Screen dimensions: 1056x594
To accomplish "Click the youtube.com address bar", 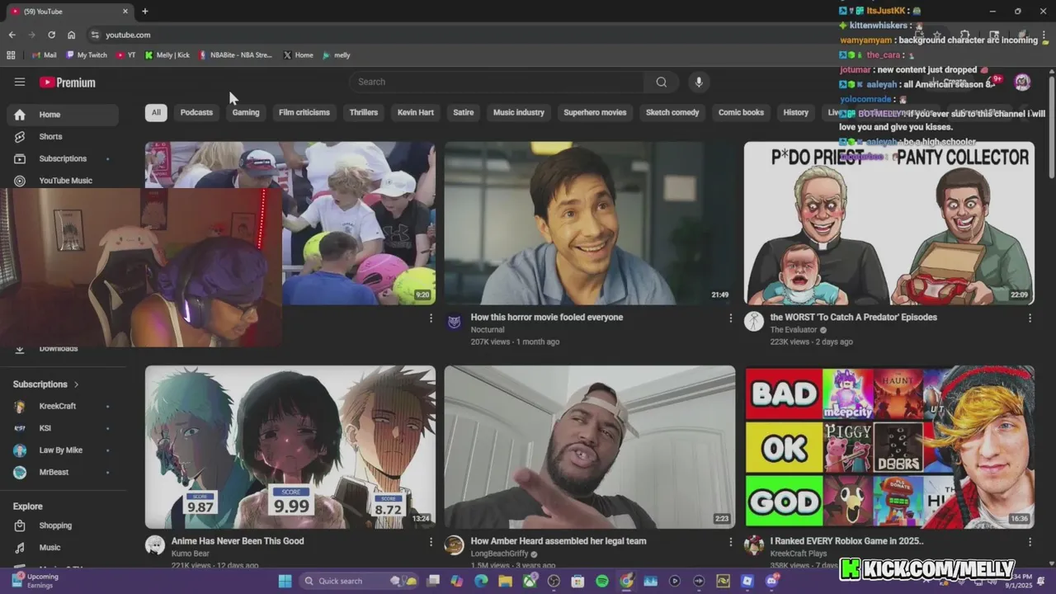I will coord(462,35).
